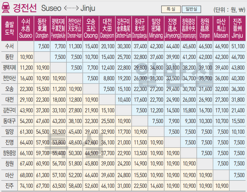Click the 66,100 fare in the 창원중앙 row
Image resolution: width=247 pixels, height=192 pixels.
click(26, 153)
